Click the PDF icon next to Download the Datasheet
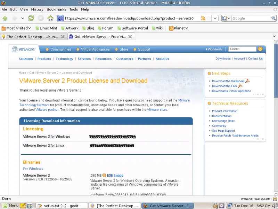The height and width of the screenshot is (209, 278). coord(247,81)
